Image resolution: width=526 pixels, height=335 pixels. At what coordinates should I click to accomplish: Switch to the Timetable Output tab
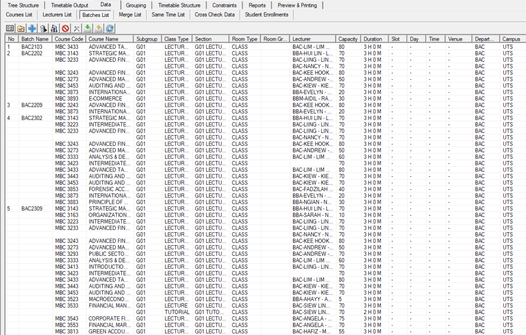69,5
